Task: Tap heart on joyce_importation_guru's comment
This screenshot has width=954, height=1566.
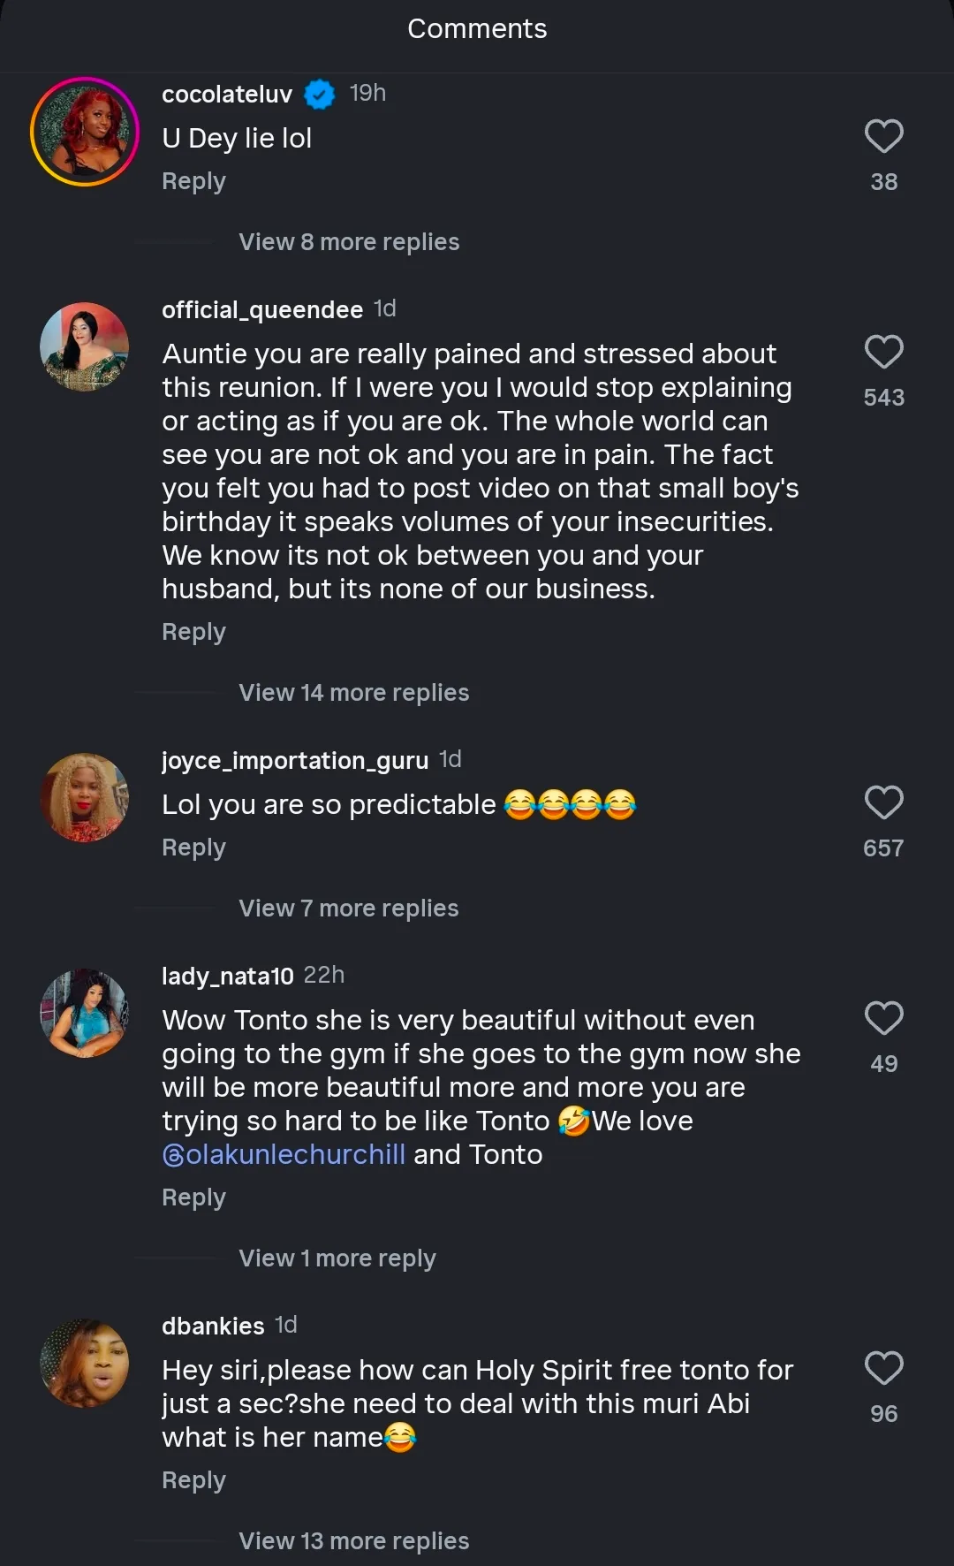Action: (x=883, y=803)
